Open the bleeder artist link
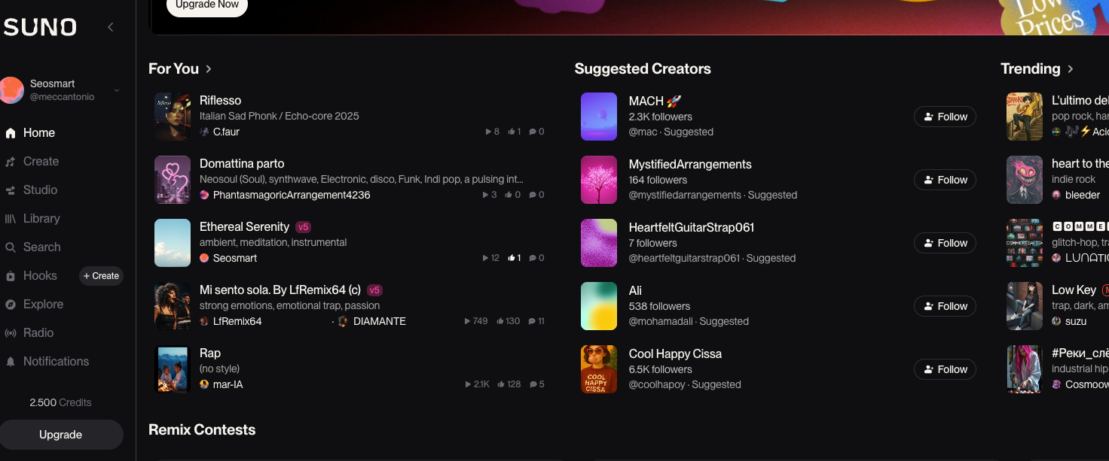1109x461 pixels. (x=1083, y=195)
